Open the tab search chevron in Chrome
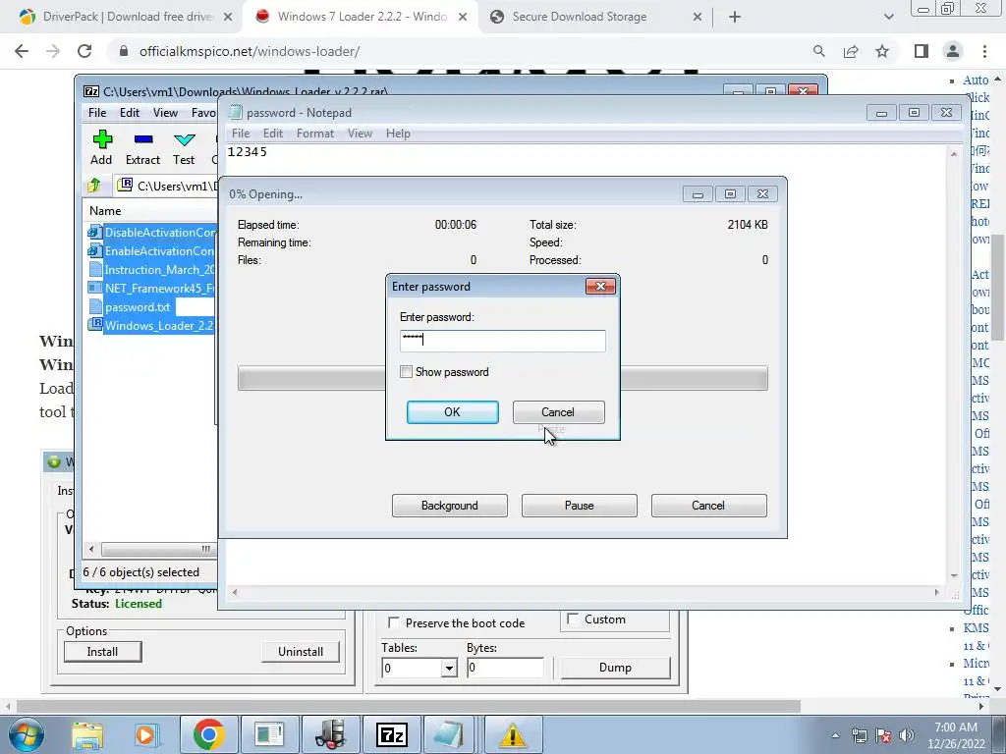The height and width of the screenshot is (754, 1006). [888, 18]
